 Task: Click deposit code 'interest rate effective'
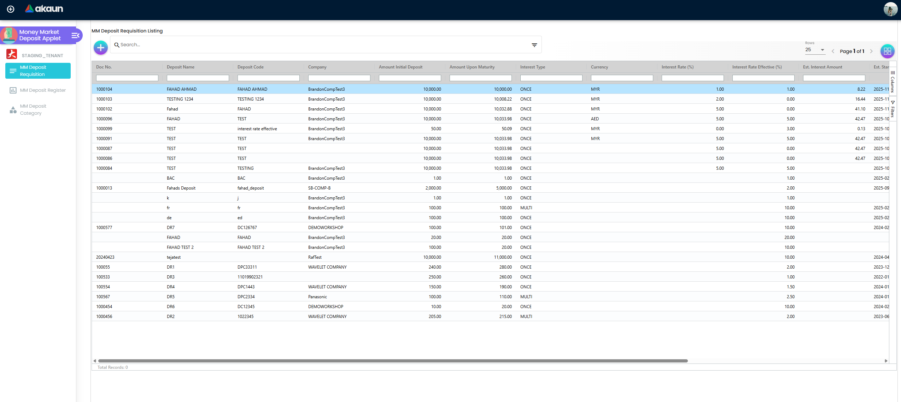pos(257,129)
